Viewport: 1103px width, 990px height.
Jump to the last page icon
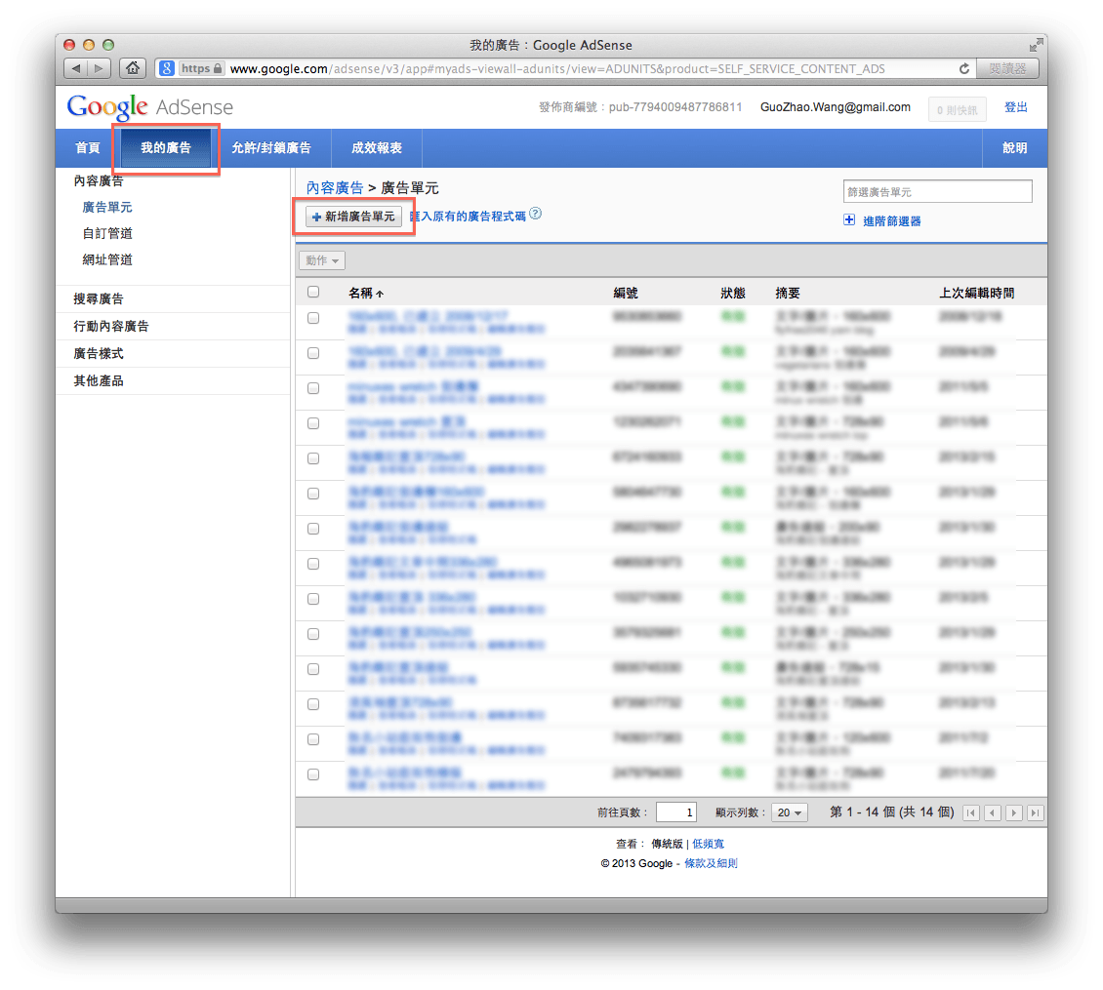click(1035, 812)
